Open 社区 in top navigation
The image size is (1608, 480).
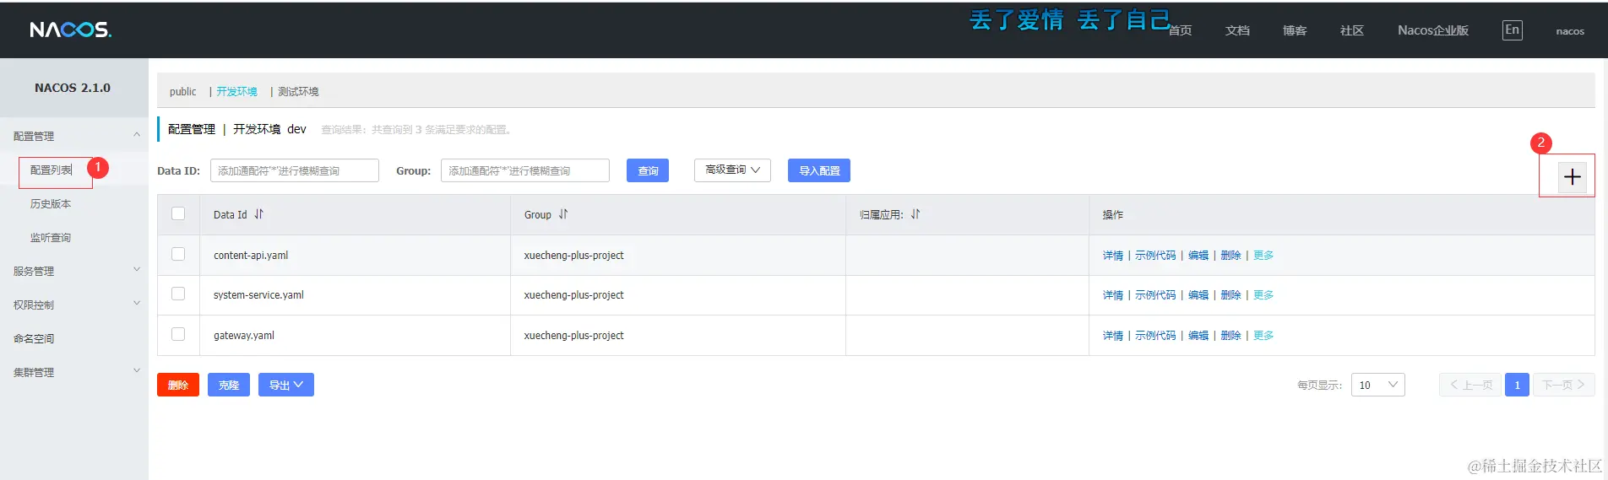tap(1352, 30)
